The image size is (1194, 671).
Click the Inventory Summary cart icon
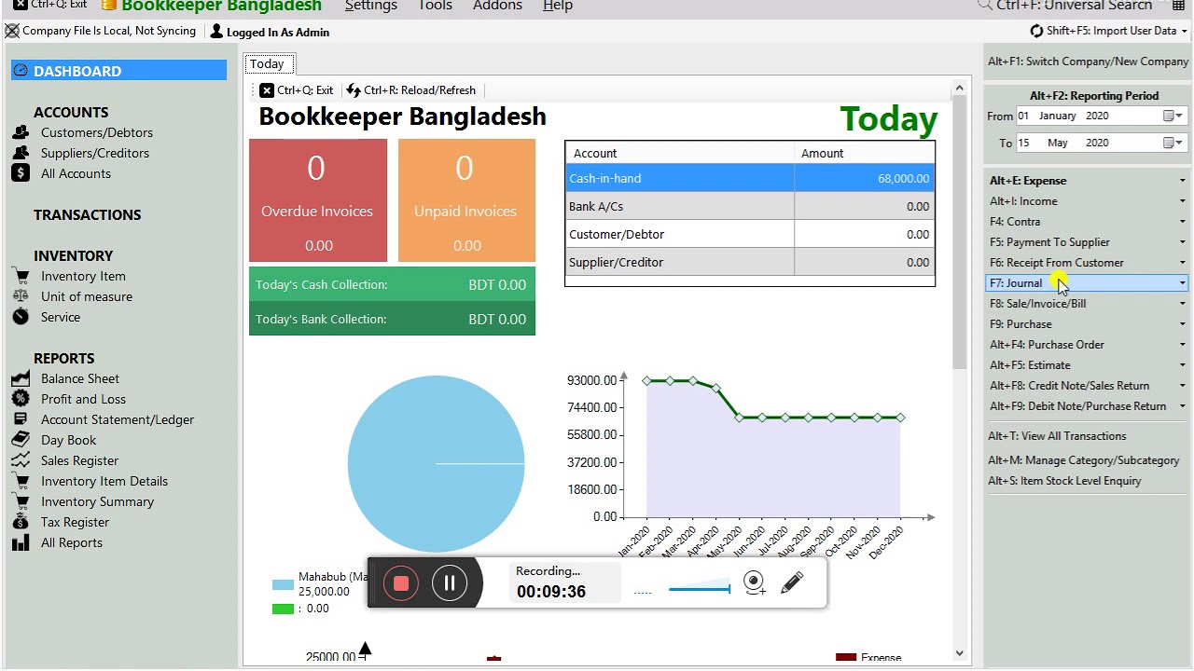21,501
